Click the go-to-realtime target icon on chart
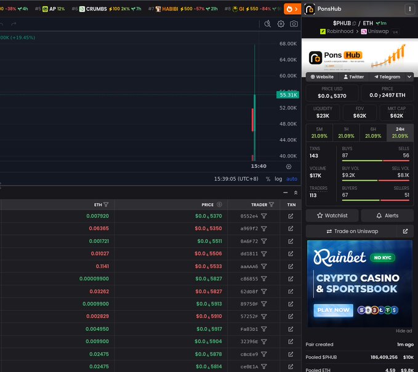The image size is (418, 372). tap(289, 167)
